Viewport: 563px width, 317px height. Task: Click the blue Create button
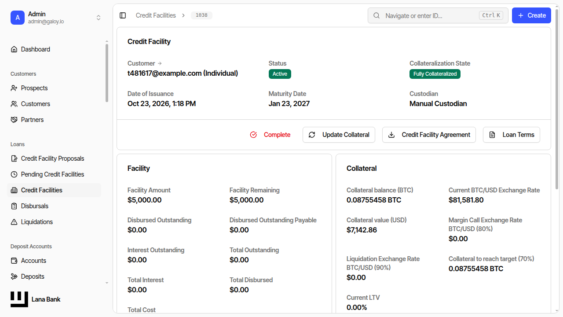click(531, 15)
